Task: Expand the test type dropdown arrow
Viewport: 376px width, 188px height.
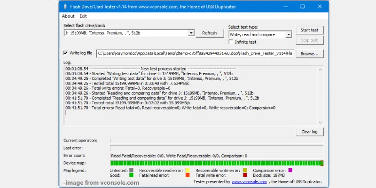Action: (289, 34)
